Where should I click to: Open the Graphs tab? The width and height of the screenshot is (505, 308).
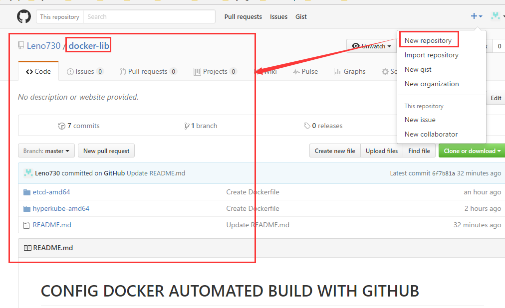tap(350, 71)
